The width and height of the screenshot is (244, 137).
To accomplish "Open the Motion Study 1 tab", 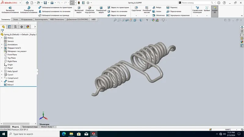I will click(x=47, y=127).
